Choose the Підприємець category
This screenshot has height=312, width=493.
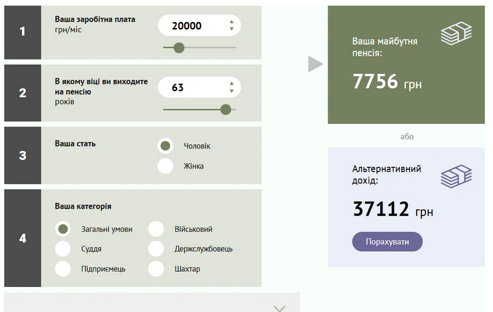point(63,269)
